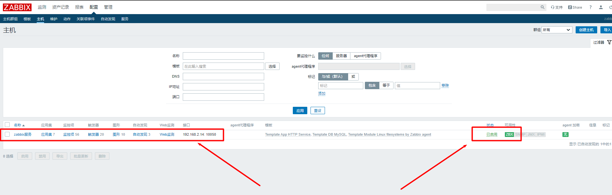Switch to 动作 submenu
The image size is (612, 195).
click(x=67, y=19)
